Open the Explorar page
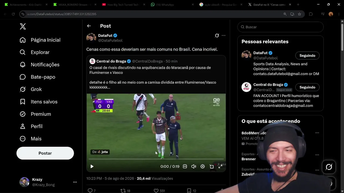The image size is (344, 193). (35, 52)
